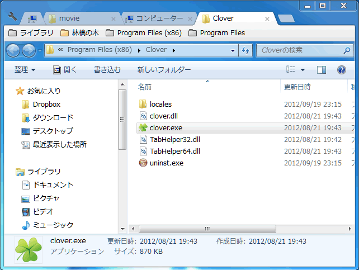Click Program Files (x86) in address path
The height and width of the screenshot is (270, 359).
coord(100,50)
